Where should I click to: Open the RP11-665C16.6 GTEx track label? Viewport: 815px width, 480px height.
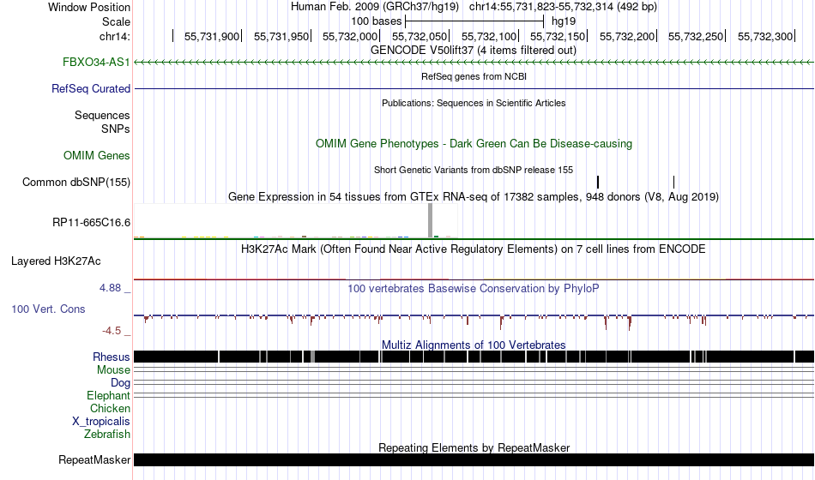pyautogui.click(x=92, y=222)
